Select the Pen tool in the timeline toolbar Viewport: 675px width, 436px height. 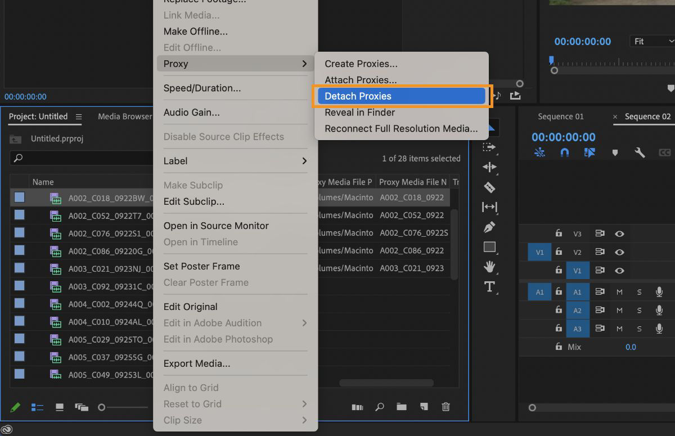pos(489,227)
